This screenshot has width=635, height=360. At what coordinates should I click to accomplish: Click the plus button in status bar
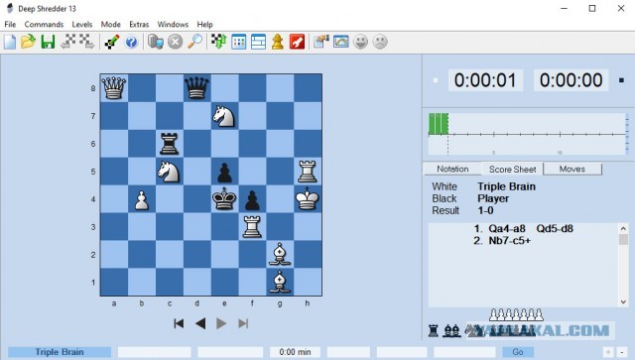(x=608, y=352)
